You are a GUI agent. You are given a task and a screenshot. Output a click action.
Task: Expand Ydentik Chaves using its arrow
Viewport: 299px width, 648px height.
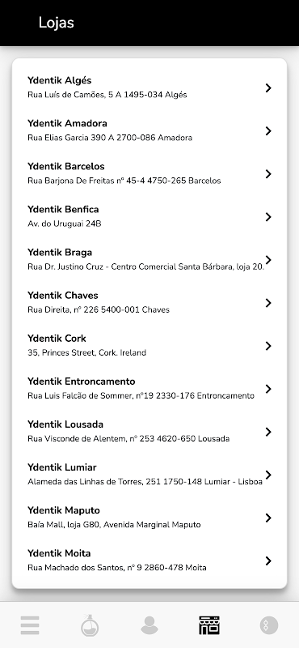(x=268, y=302)
